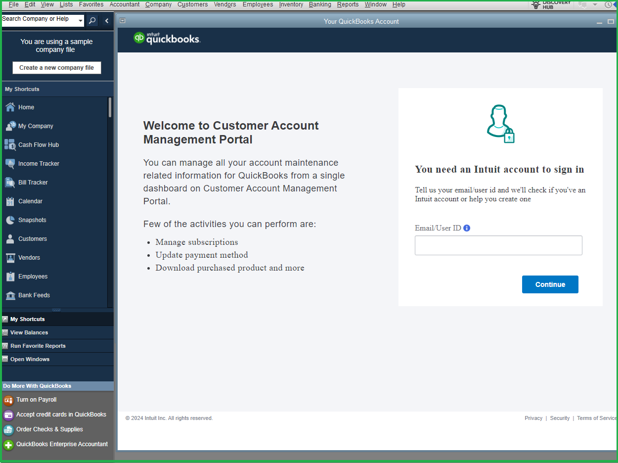
Task: Create a new company file
Action: 56,67
